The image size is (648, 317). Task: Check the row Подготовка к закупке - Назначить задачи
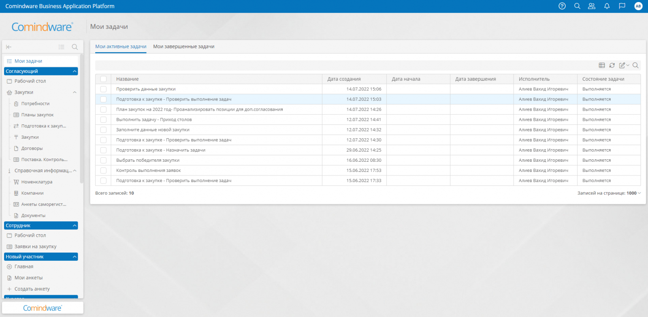point(103,150)
